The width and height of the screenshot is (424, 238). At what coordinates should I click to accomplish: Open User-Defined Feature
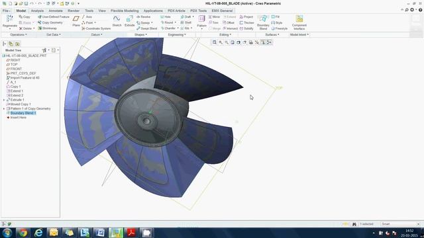click(53, 17)
